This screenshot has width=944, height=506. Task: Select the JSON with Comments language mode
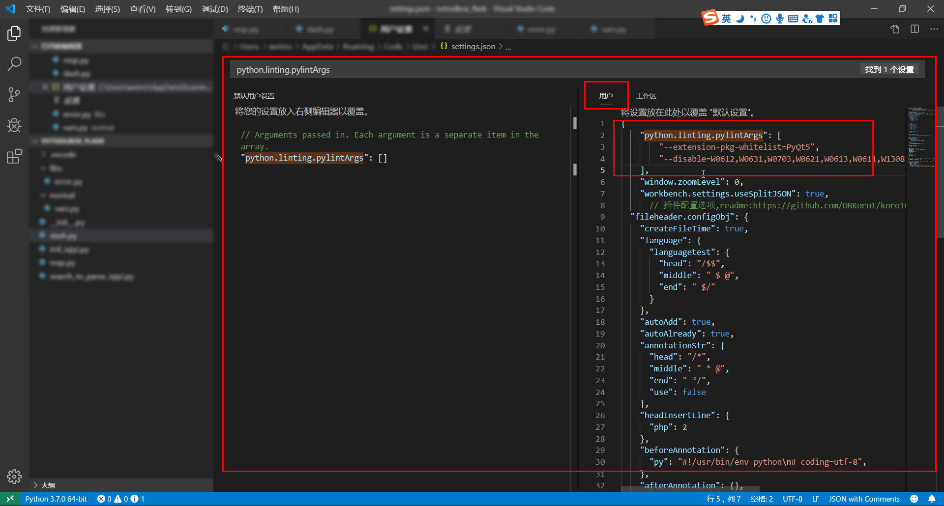[x=865, y=499]
